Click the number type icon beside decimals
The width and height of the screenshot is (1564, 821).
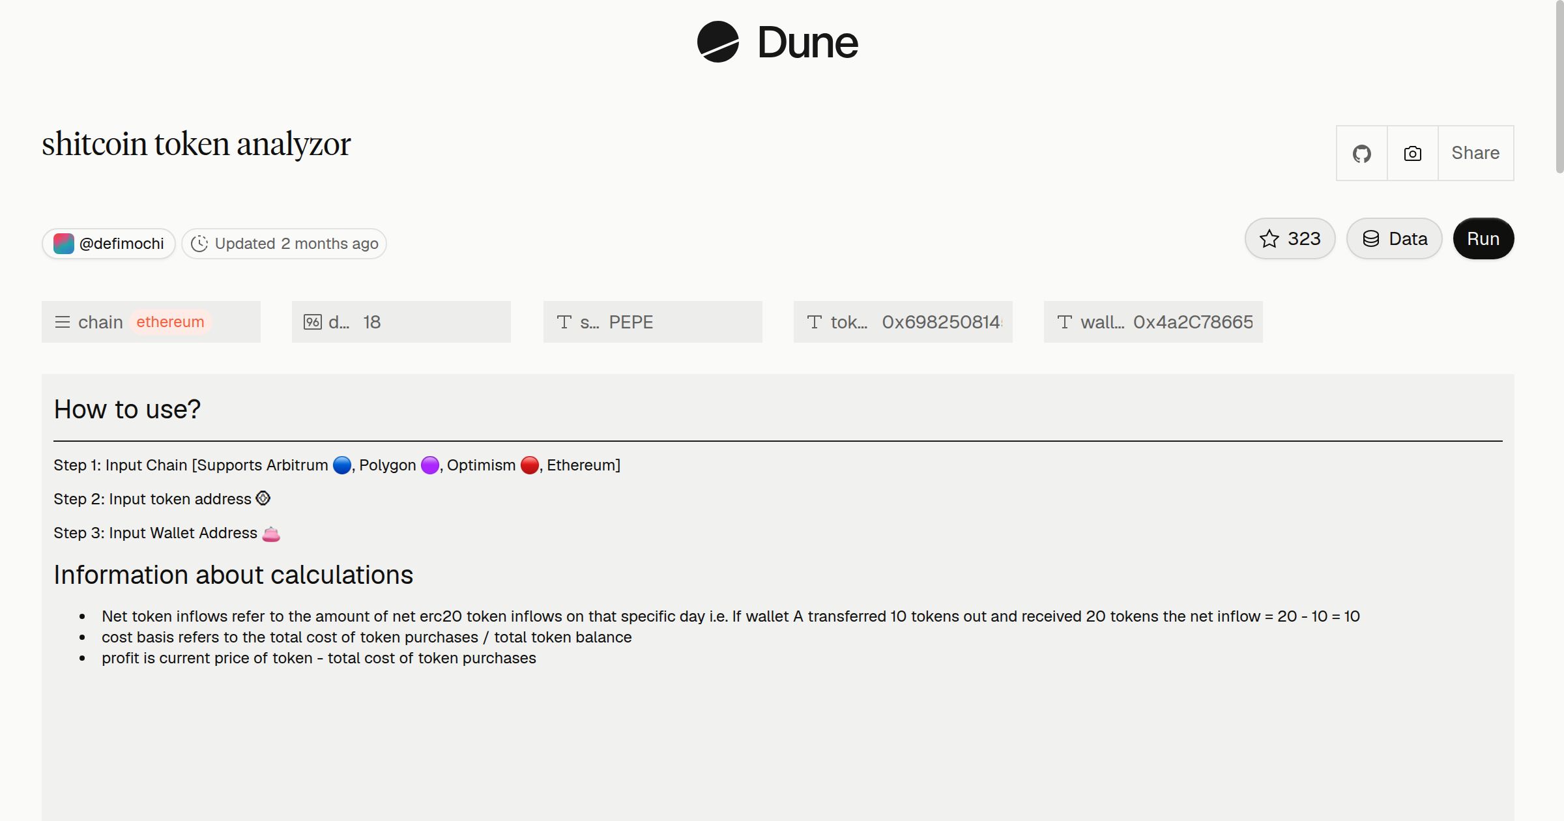point(313,322)
